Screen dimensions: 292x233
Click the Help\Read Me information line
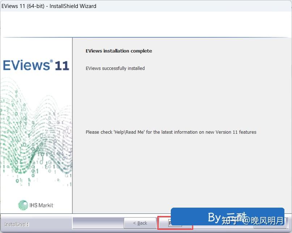click(x=171, y=132)
